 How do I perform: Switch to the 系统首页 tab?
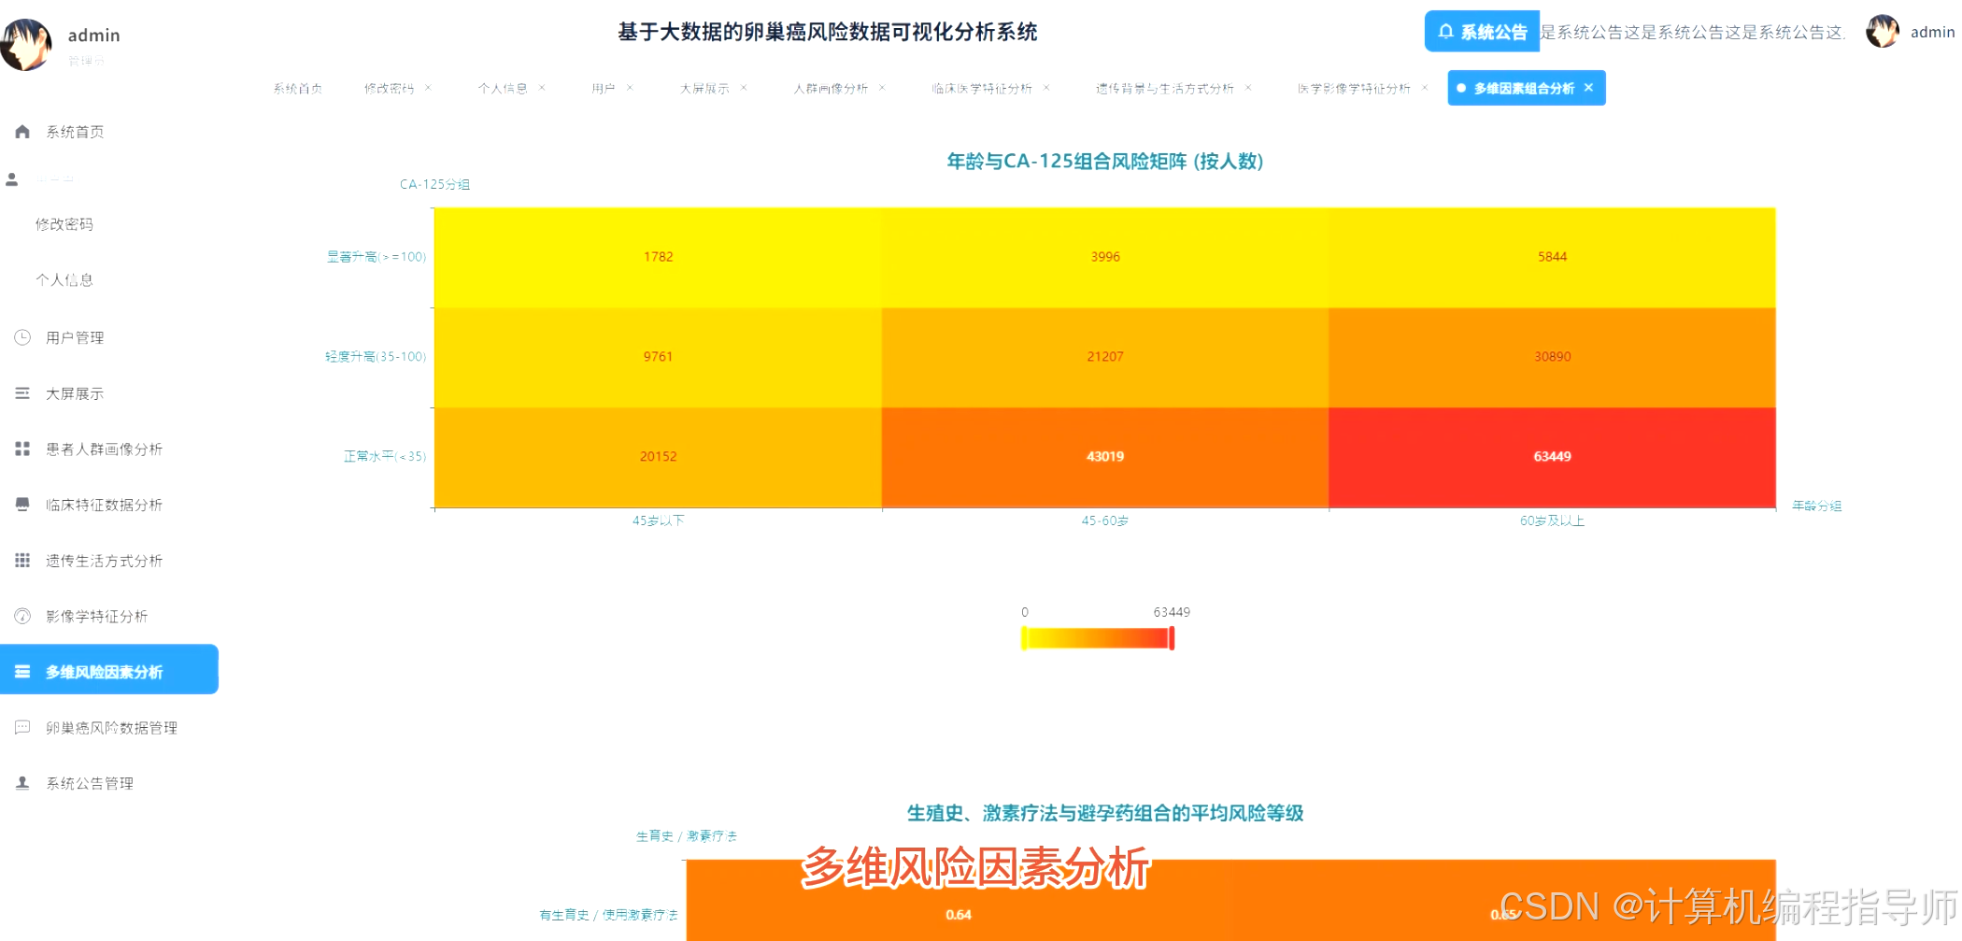click(x=298, y=89)
